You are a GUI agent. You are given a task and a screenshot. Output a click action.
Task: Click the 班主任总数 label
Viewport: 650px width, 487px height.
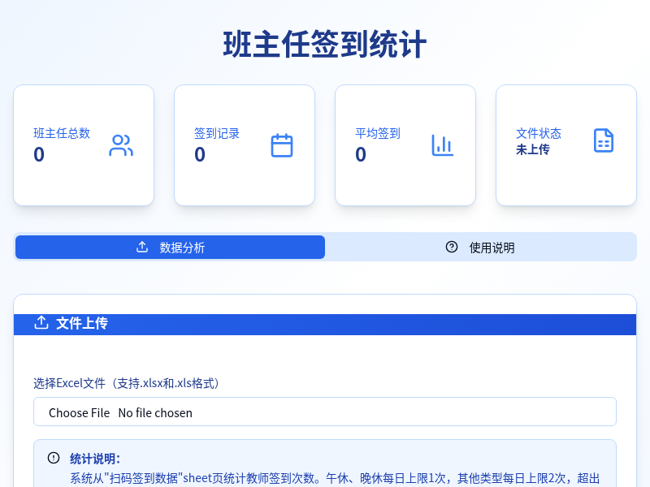62,133
